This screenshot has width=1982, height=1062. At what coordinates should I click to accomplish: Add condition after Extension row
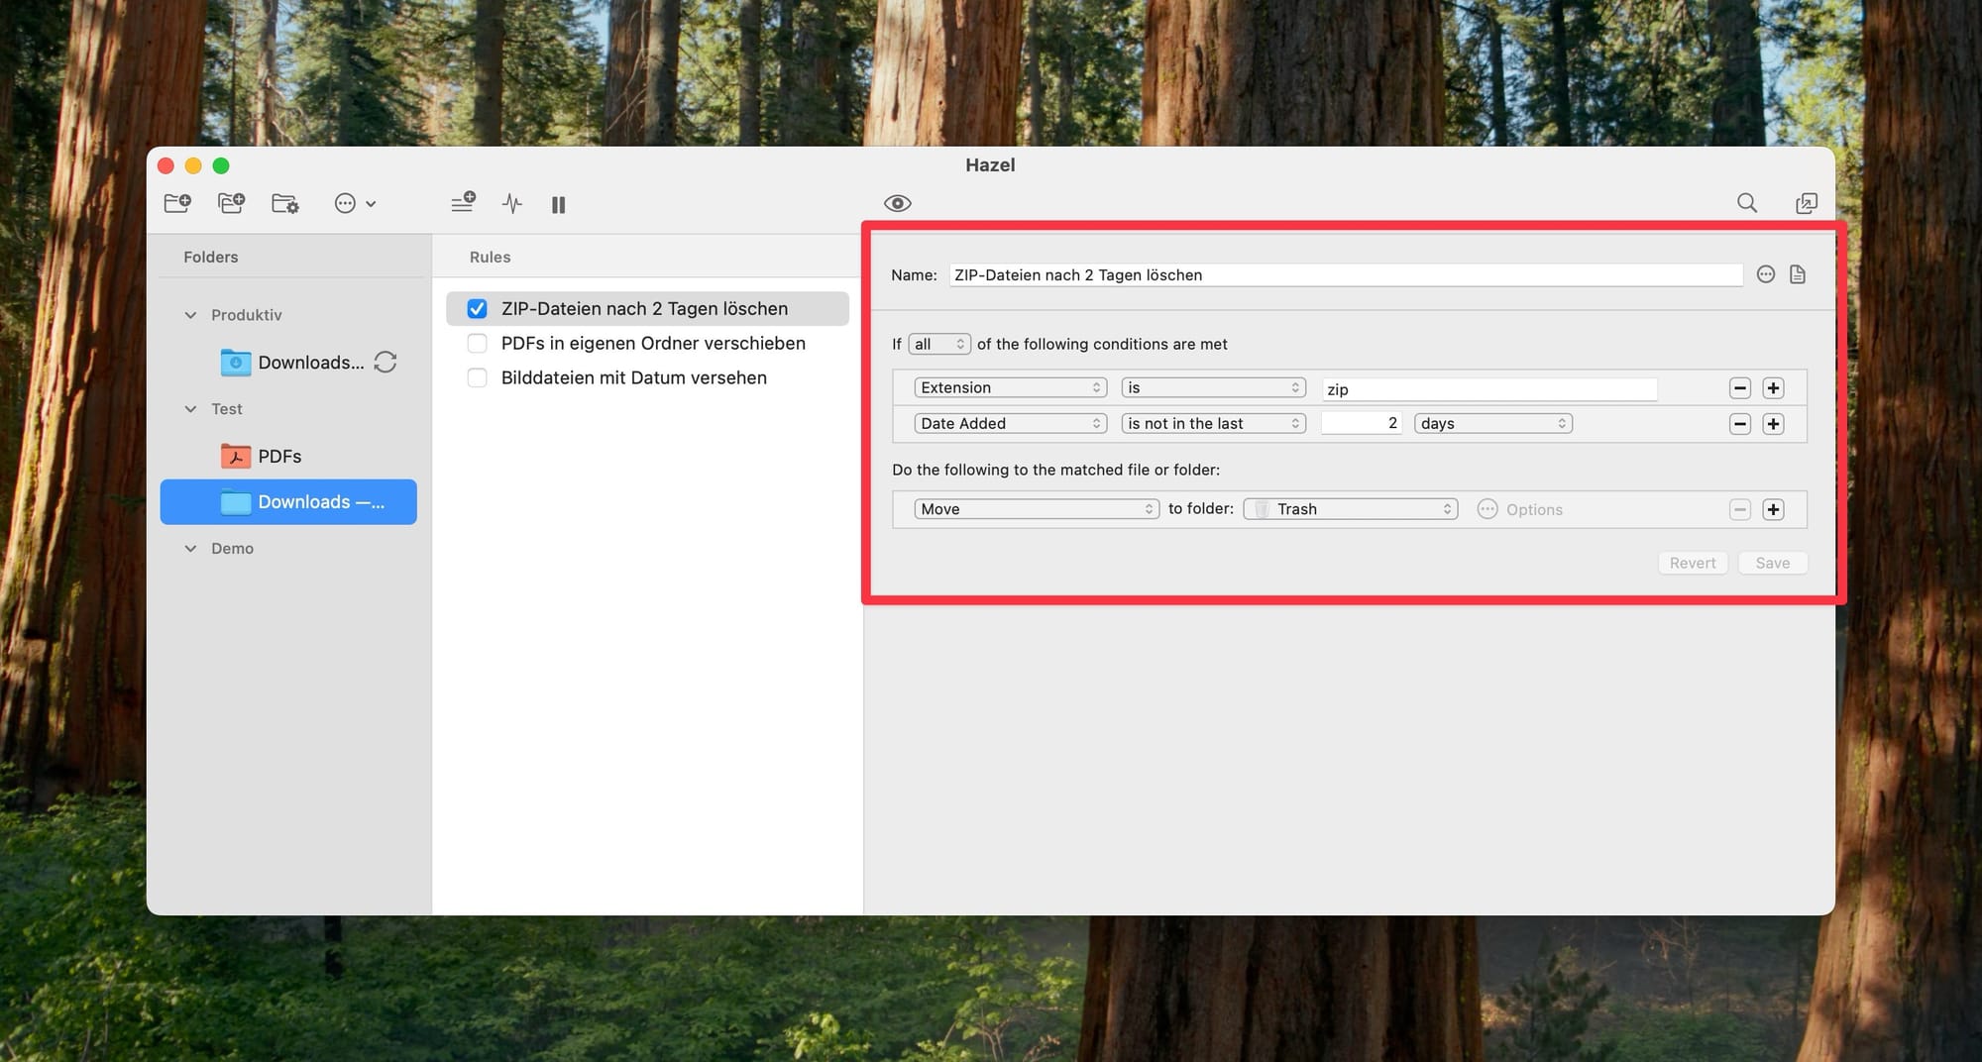pos(1774,388)
